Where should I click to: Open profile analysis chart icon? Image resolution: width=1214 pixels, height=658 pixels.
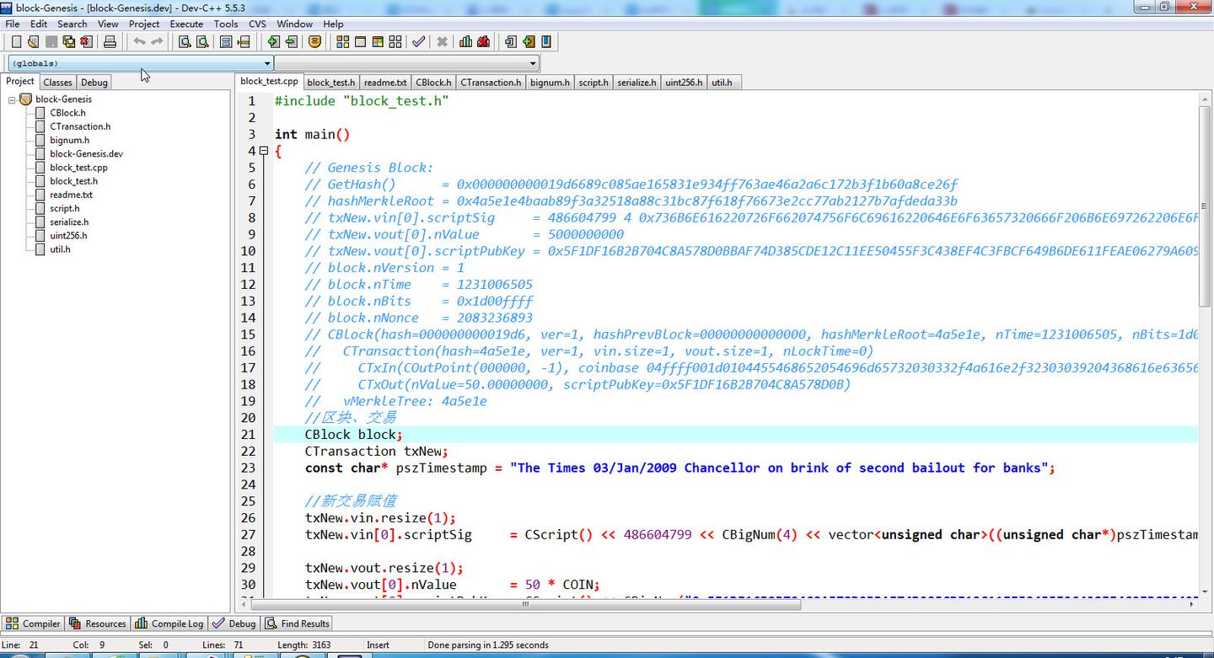(x=465, y=41)
